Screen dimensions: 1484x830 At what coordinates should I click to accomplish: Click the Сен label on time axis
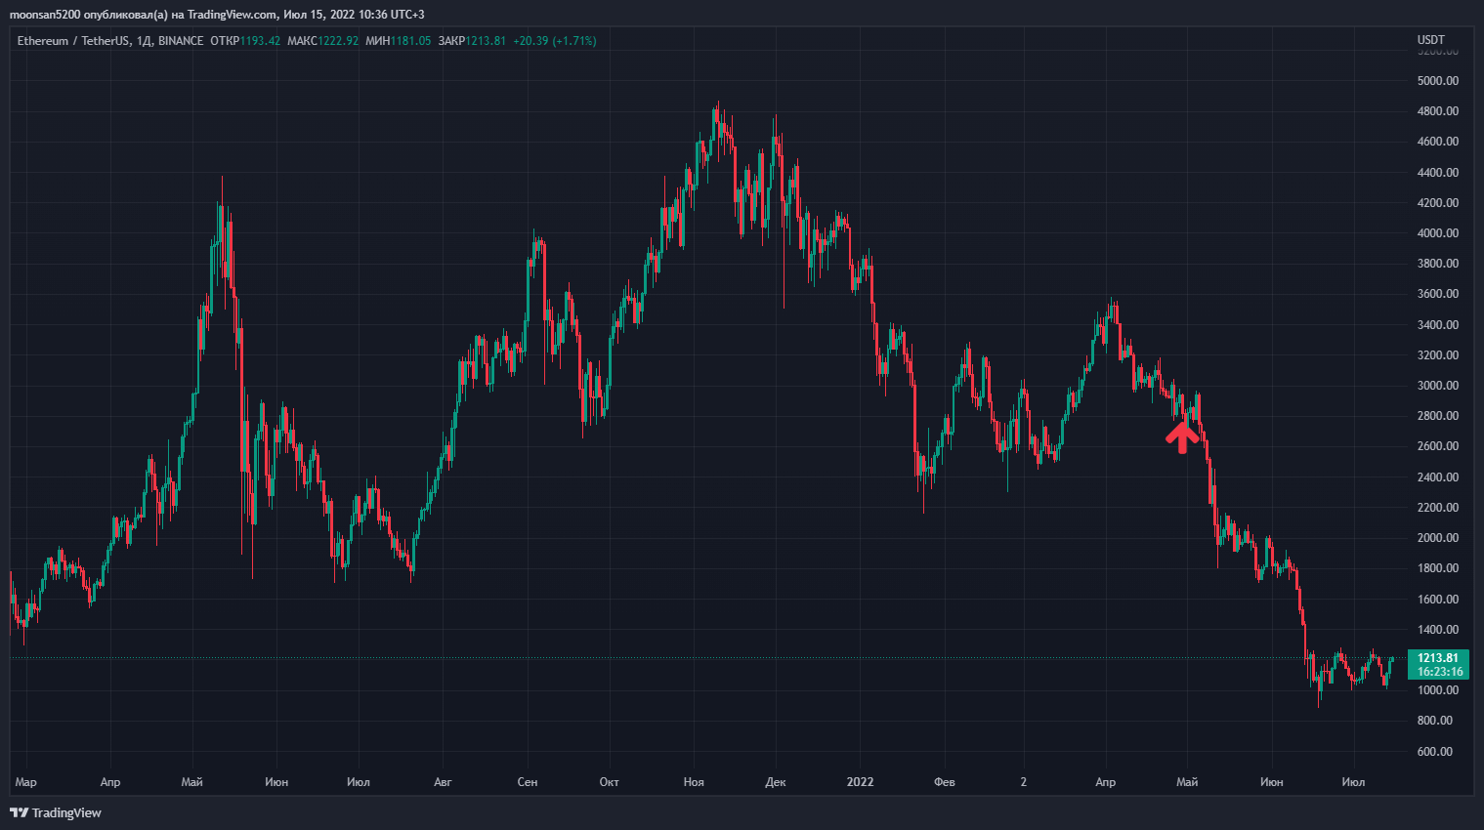[x=528, y=782]
